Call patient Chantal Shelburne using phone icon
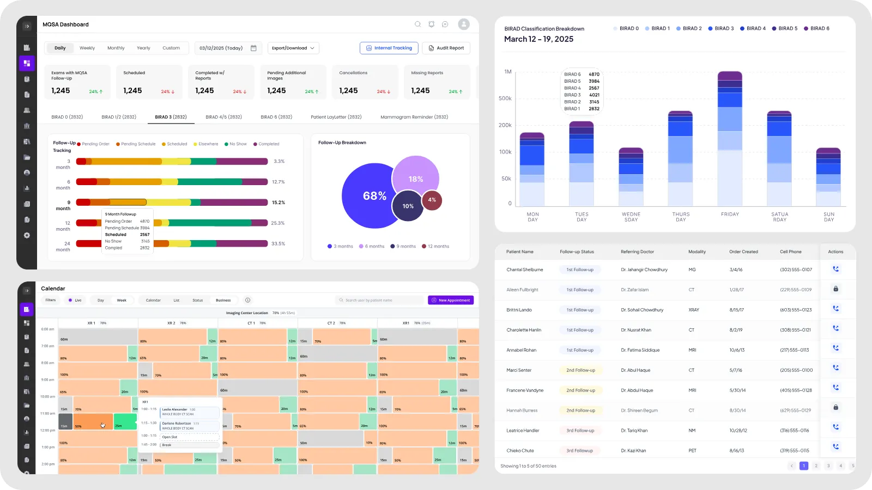Screen dimensions: 872x490 [x=835, y=269]
